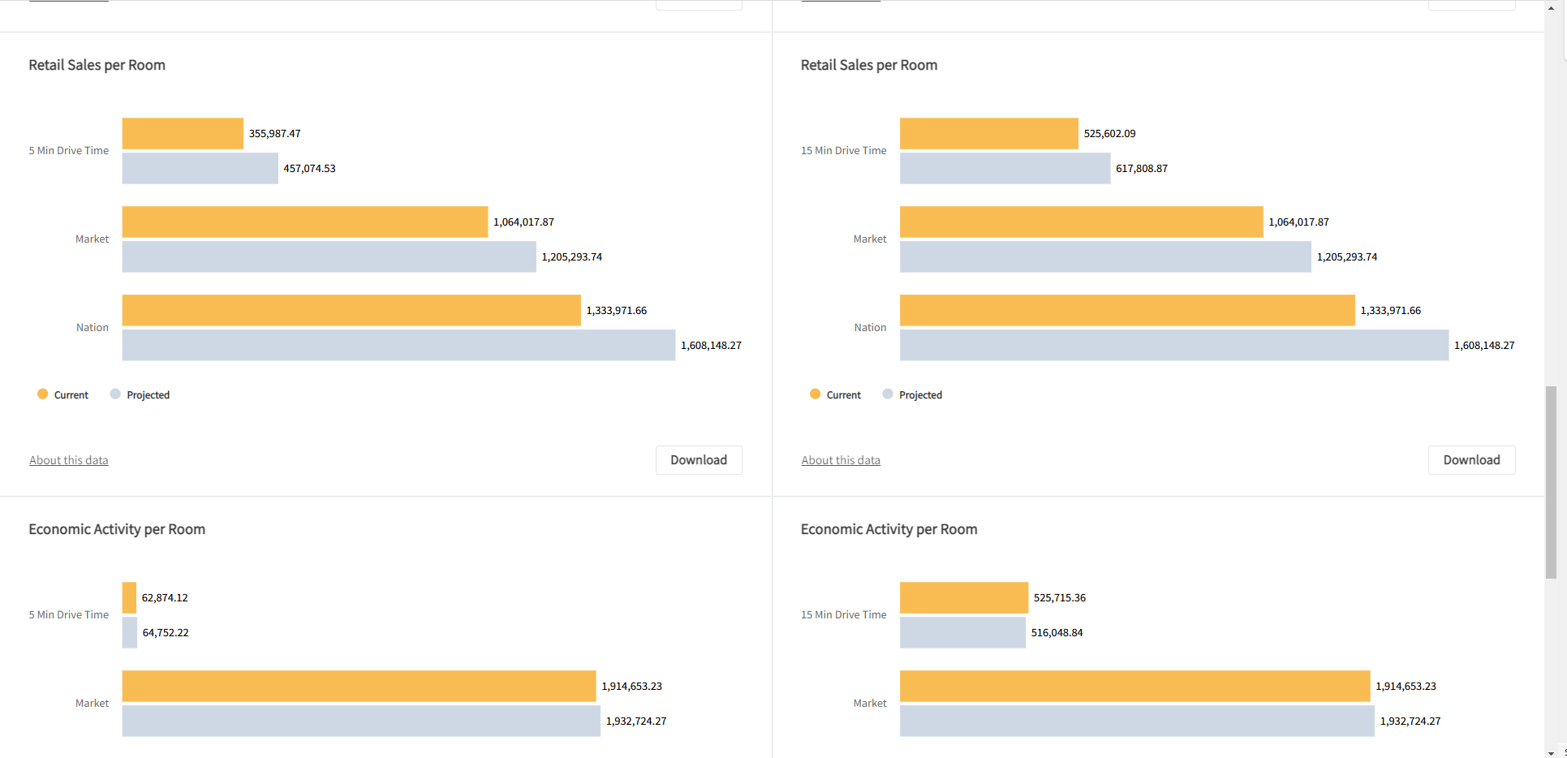Screen dimensions: 1567x758
Task: Select the gray bar labeled 457,074.53
Action: pyautogui.click(x=200, y=169)
